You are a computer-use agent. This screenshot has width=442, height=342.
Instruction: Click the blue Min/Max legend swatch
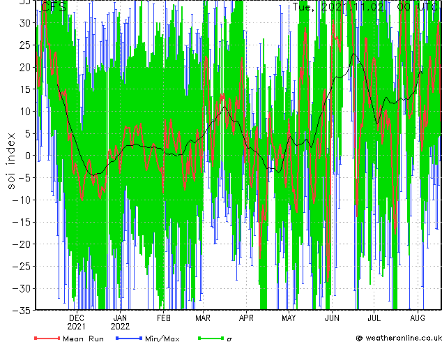(129, 338)
